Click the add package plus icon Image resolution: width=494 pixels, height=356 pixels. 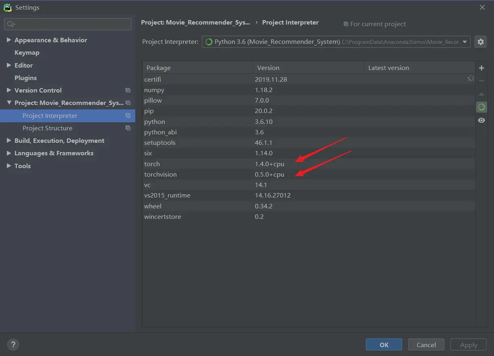click(481, 68)
